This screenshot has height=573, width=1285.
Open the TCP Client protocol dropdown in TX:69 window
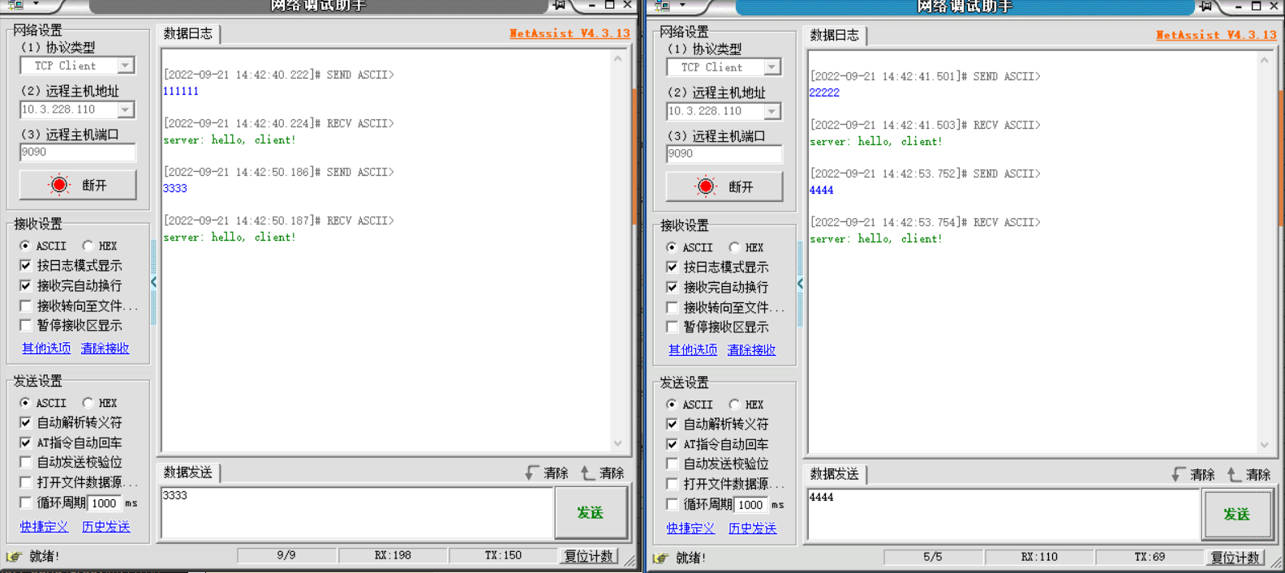[772, 67]
